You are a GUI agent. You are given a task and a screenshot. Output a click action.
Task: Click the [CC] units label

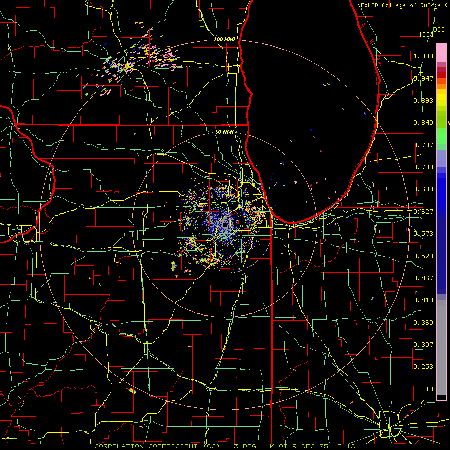coord(426,34)
